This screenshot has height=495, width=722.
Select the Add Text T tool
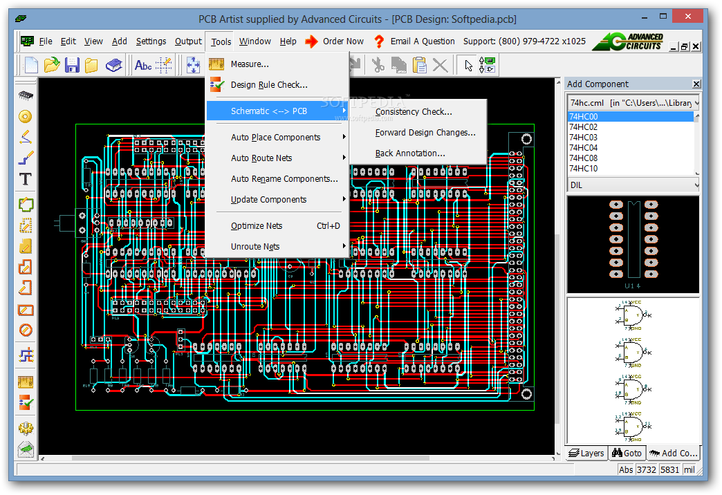click(26, 178)
